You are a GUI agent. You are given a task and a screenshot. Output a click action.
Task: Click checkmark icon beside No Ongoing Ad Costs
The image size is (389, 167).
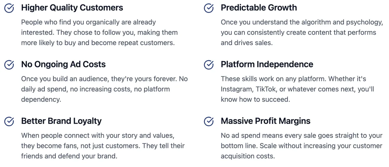click(x=9, y=65)
